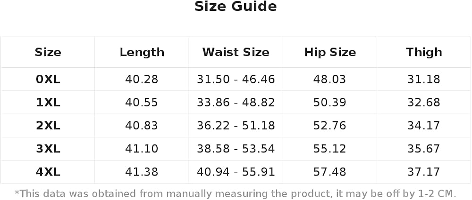The image size is (472, 200).
Task: Select the Size column header
Action: [48, 52]
